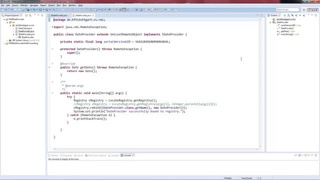Click the Quick Access search field
320x180 pixels.
click(x=287, y=10)
